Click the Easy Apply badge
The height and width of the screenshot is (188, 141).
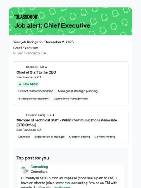coord(28,84)
